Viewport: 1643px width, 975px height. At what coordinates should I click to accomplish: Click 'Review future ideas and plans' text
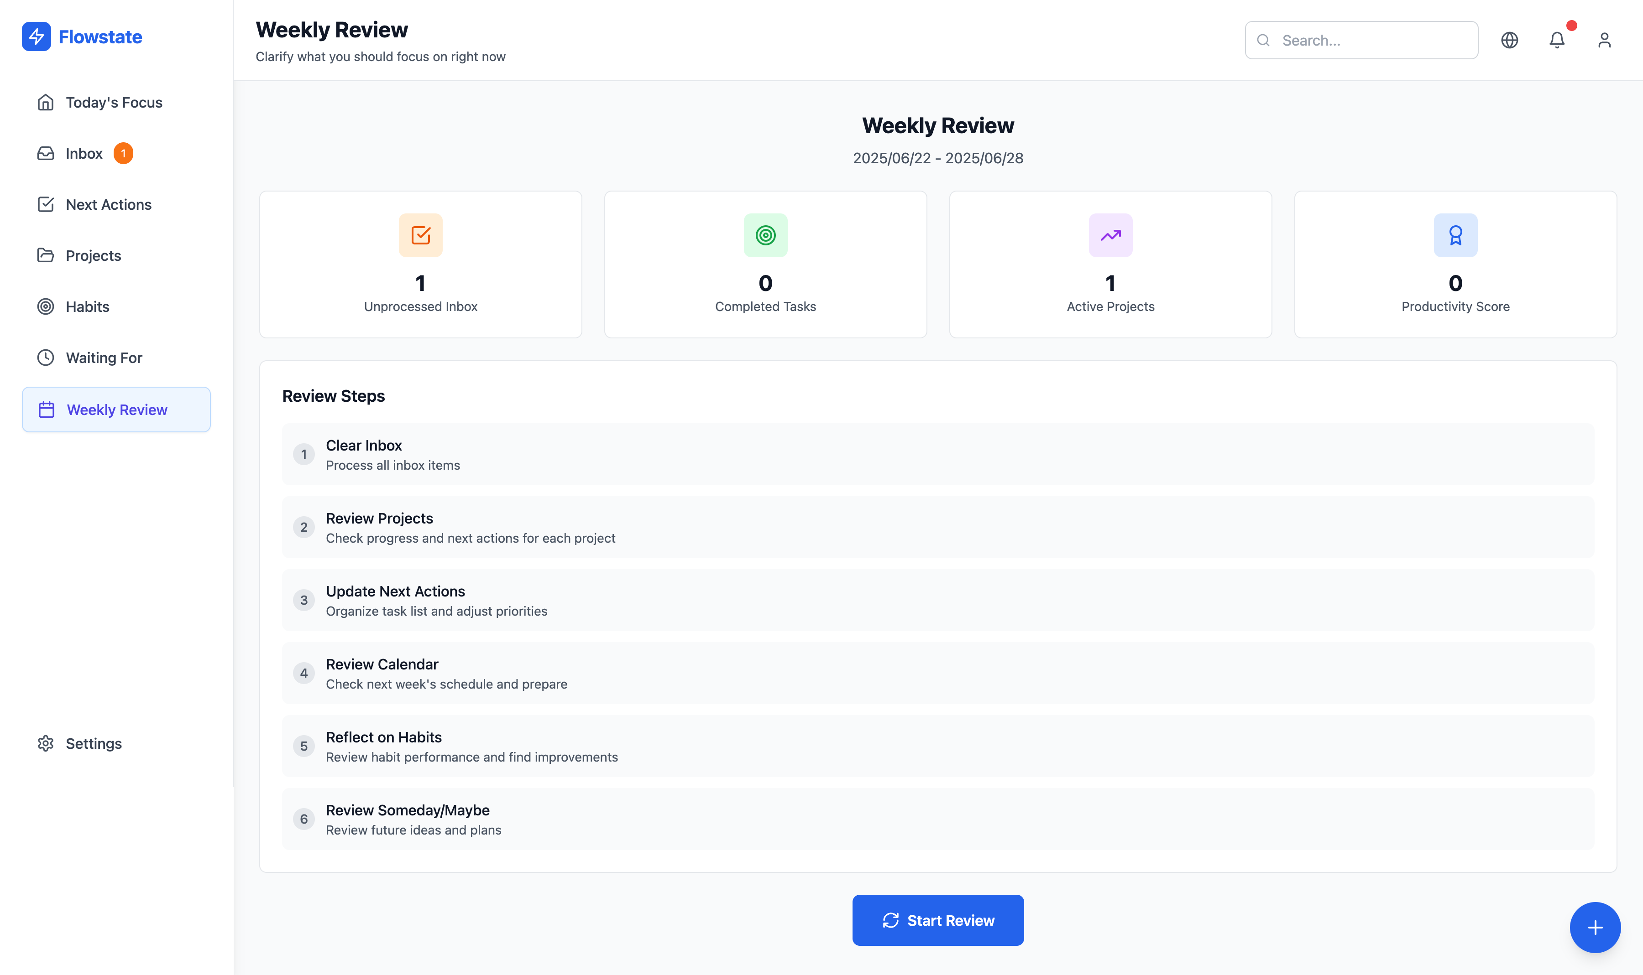pos(413,830)
